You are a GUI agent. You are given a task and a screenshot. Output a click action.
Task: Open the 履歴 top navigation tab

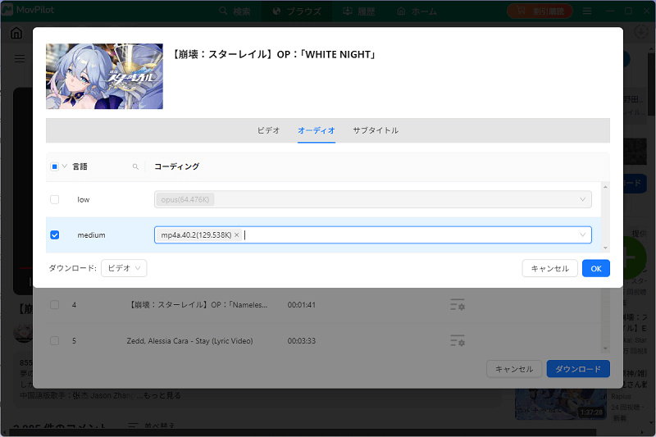359,11
